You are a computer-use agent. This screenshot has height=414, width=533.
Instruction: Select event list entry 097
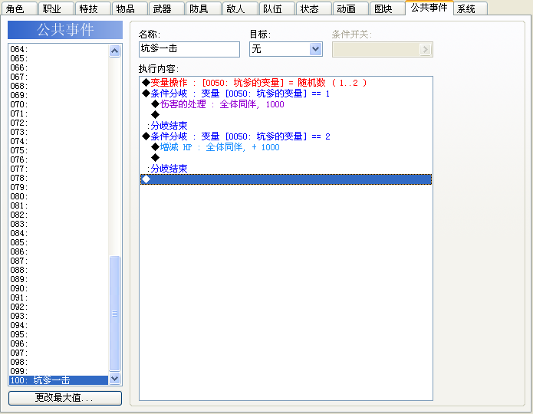pyautogui.click(x=58, y=353)
